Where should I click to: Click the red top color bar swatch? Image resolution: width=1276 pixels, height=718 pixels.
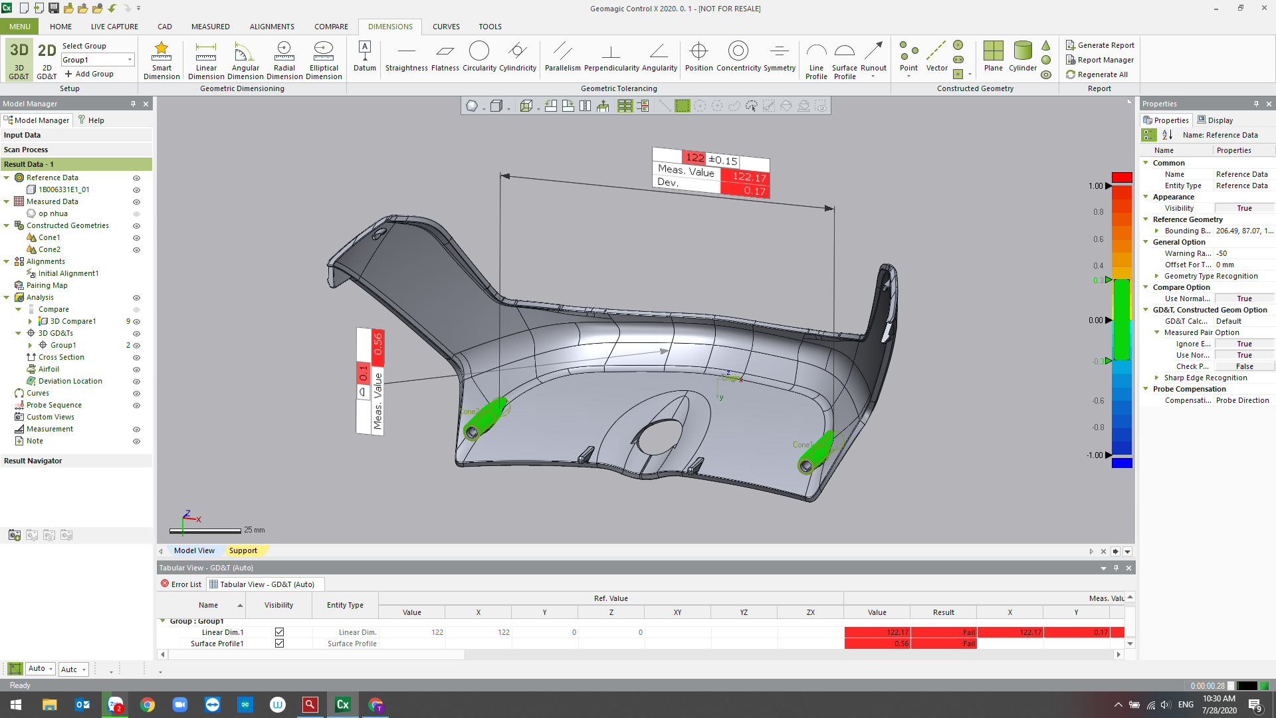tap(1122, 178)
